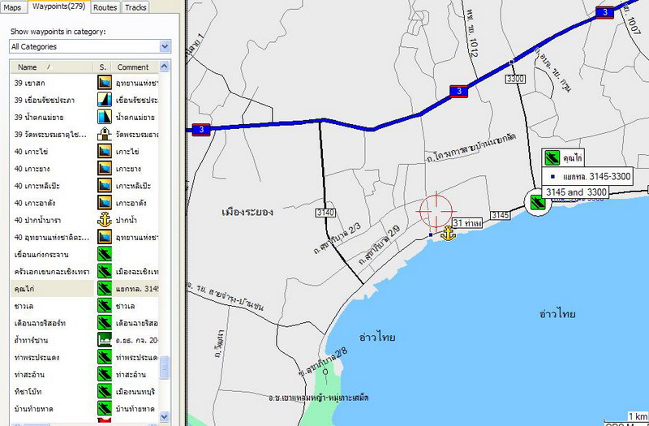The image size is (649, 426).
Task: Select waypoint เขื่อนแก่งกระจาน
Action: (41, 255)
